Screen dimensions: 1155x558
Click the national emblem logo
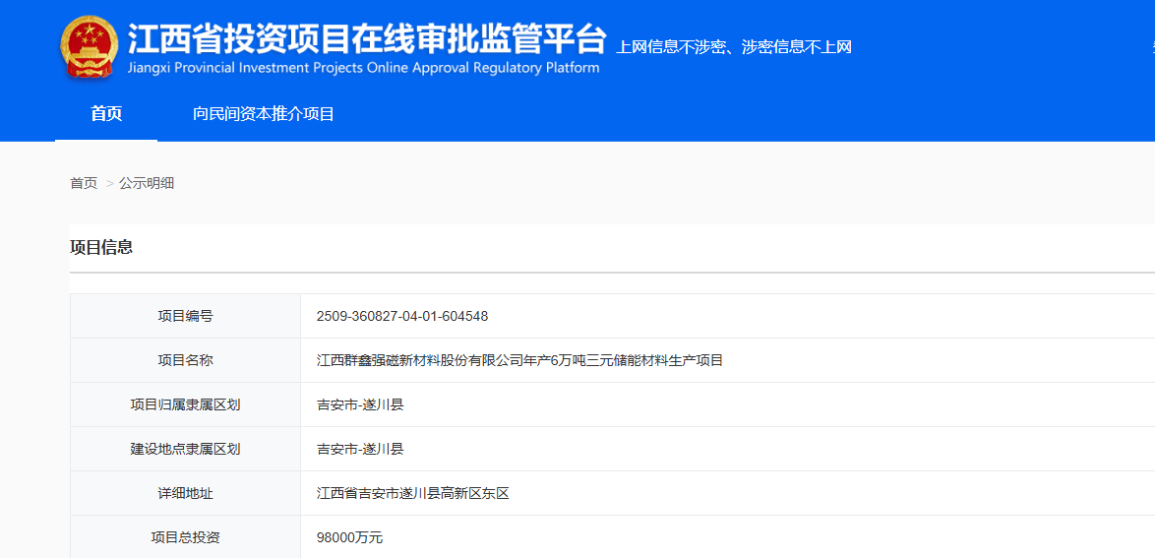[x=89, y=45]
